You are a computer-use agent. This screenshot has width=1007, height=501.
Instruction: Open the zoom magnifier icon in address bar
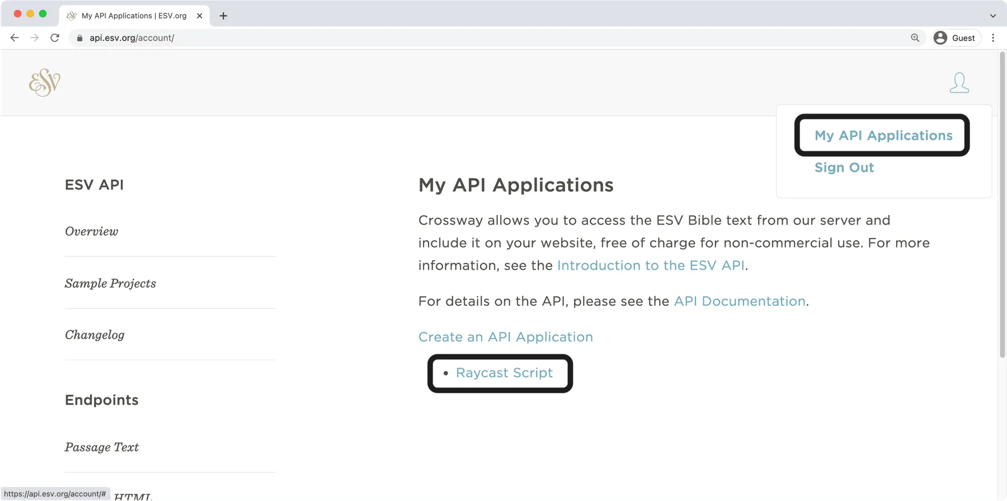[x=915, y=38]
